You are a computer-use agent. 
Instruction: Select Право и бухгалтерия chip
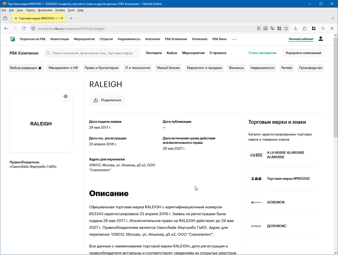101,68
